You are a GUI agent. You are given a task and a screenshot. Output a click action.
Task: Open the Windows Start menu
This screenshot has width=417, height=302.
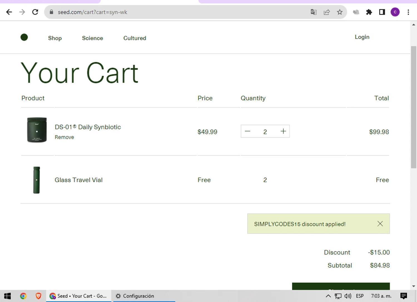(8, 296)
